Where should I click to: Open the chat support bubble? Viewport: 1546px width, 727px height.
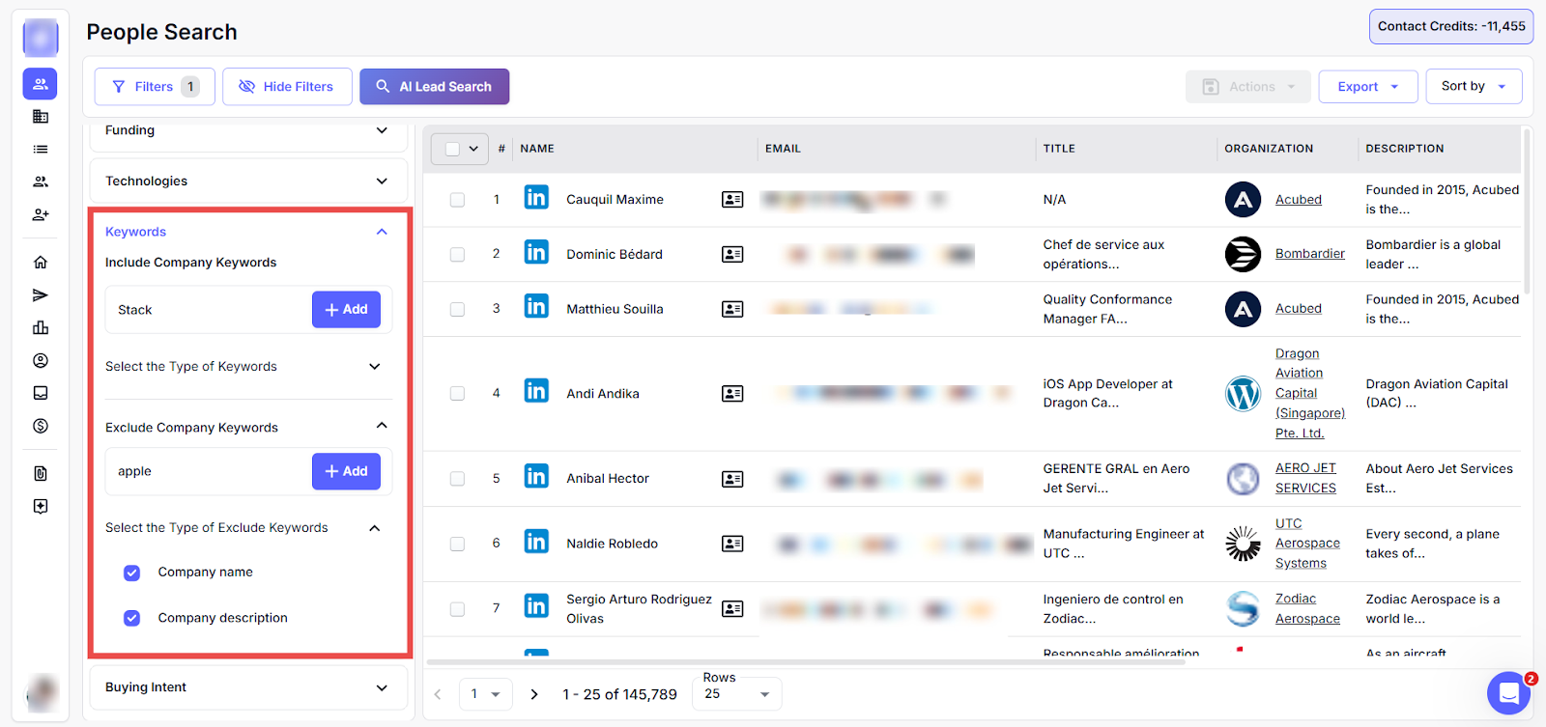click(x=1508, y=692)
